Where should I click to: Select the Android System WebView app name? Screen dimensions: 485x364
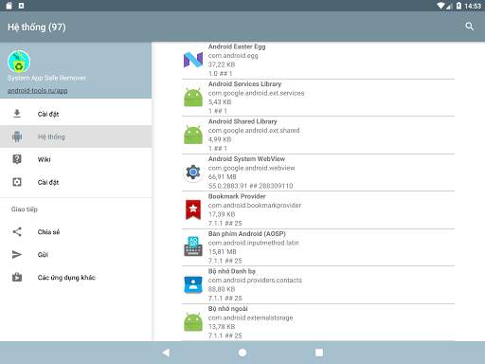click(246, 158)
